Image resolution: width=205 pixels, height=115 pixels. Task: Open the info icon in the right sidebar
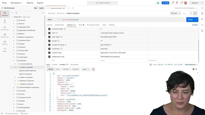tap(202, 31)
